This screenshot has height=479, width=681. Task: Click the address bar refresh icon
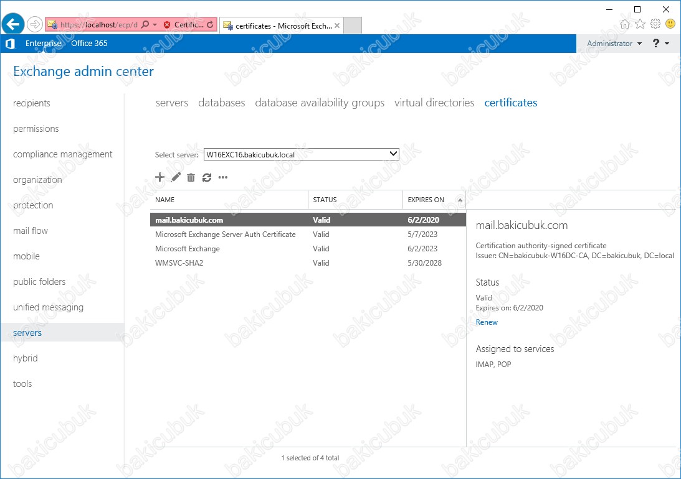(210, 25)
